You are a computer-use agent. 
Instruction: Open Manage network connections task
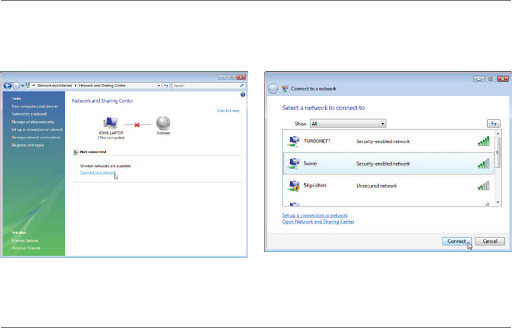[x=36, y=137]
